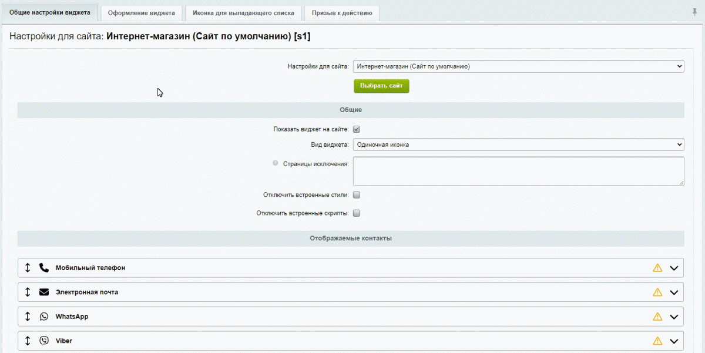Screen dimensions: 705x353
Task: Expand the Мобильный телефон contact section
Action: pos(674,268)
